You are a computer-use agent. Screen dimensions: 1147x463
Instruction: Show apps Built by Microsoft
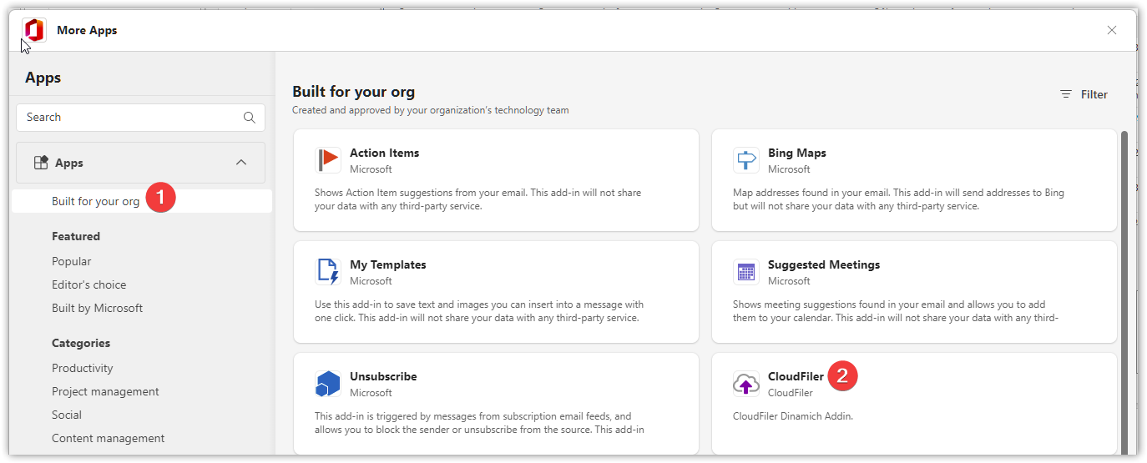pos(97,308)
